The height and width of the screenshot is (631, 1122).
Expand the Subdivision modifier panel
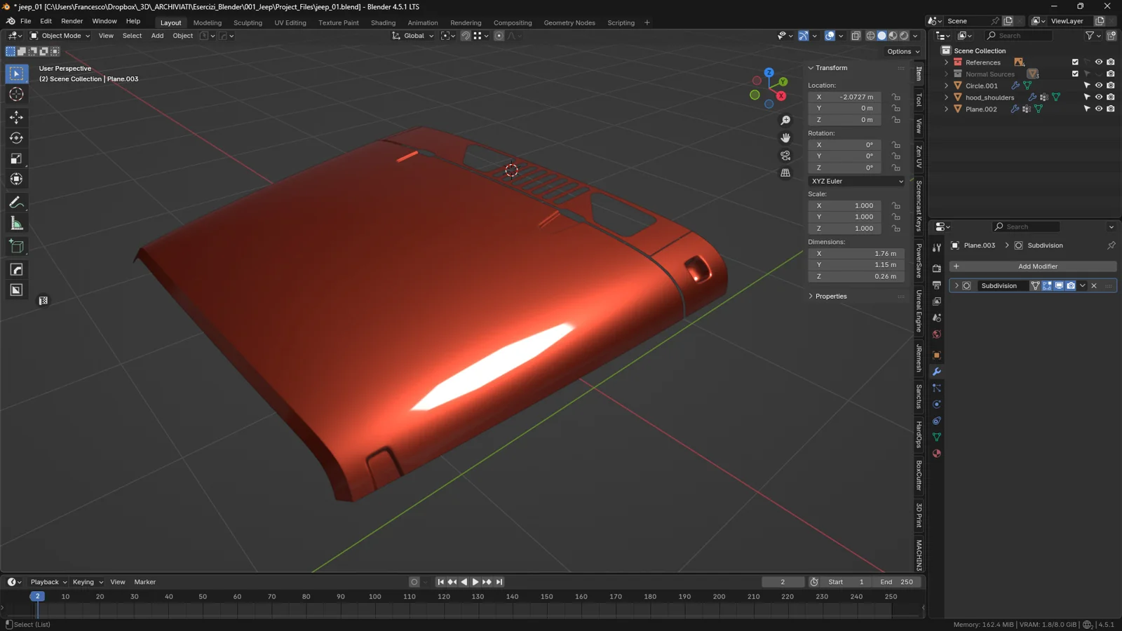point(957,286)
